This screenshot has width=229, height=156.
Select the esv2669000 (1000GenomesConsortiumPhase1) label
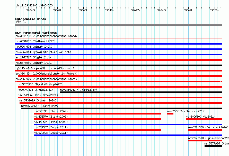click(x=46, y=79)
